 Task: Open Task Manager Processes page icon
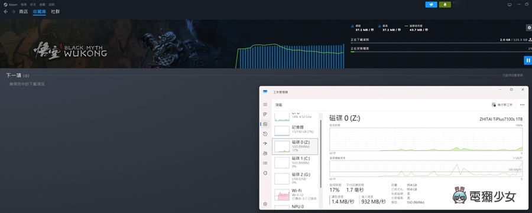point(265,114)
